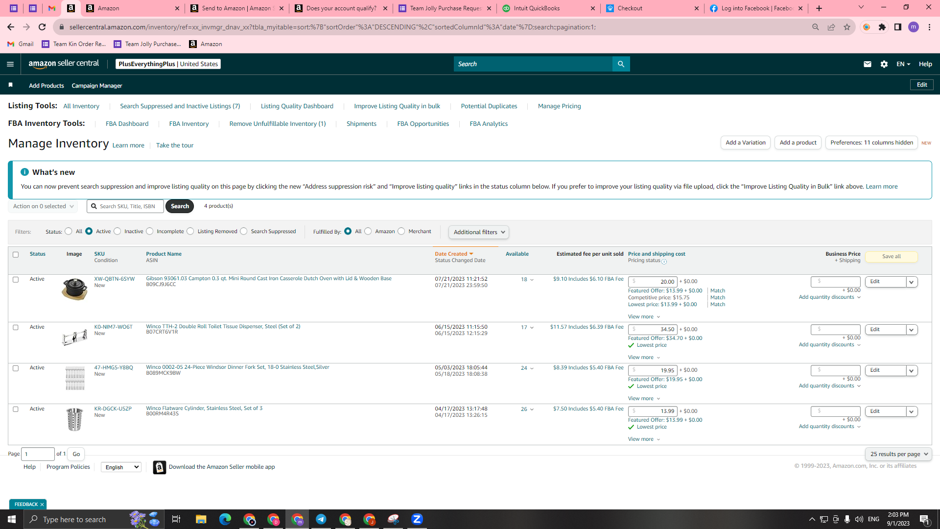Viewport: 940px width, 529px height.
Task: Open Chrome side panel icon
Action: [898, 27]
